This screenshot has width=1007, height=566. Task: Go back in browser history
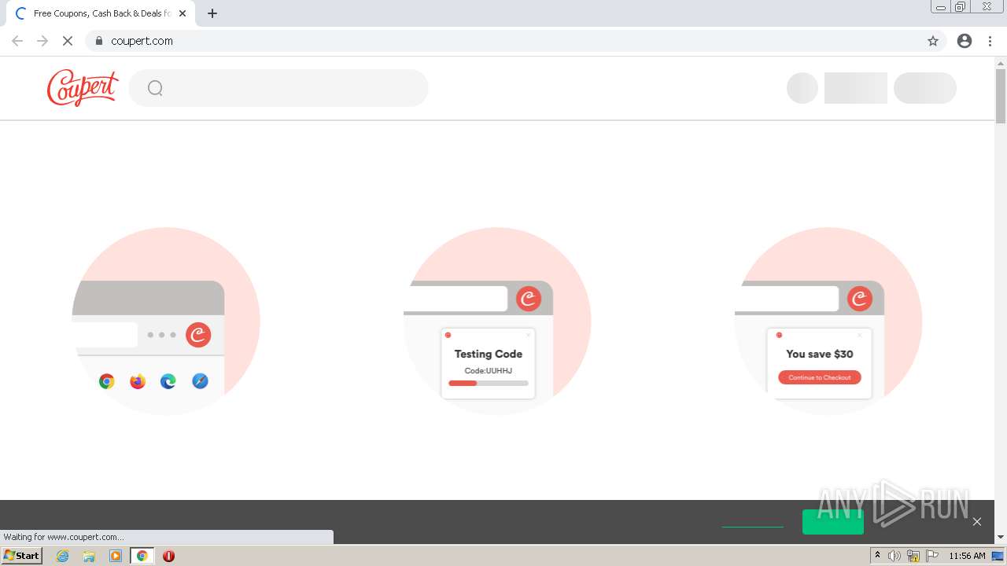click(17, 41)
